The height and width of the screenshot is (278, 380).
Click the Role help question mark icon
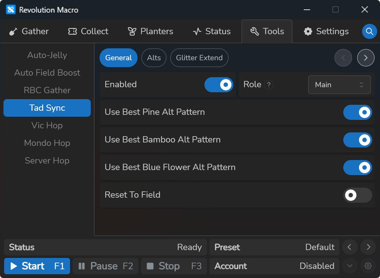pos(269,85)
